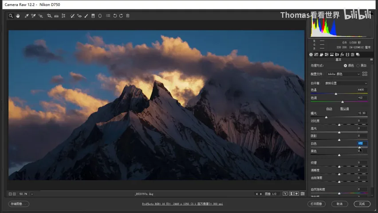Screen dimensions: 378x213
Task: Switch to the Calibration tab
Action: (x=347, y=55)
